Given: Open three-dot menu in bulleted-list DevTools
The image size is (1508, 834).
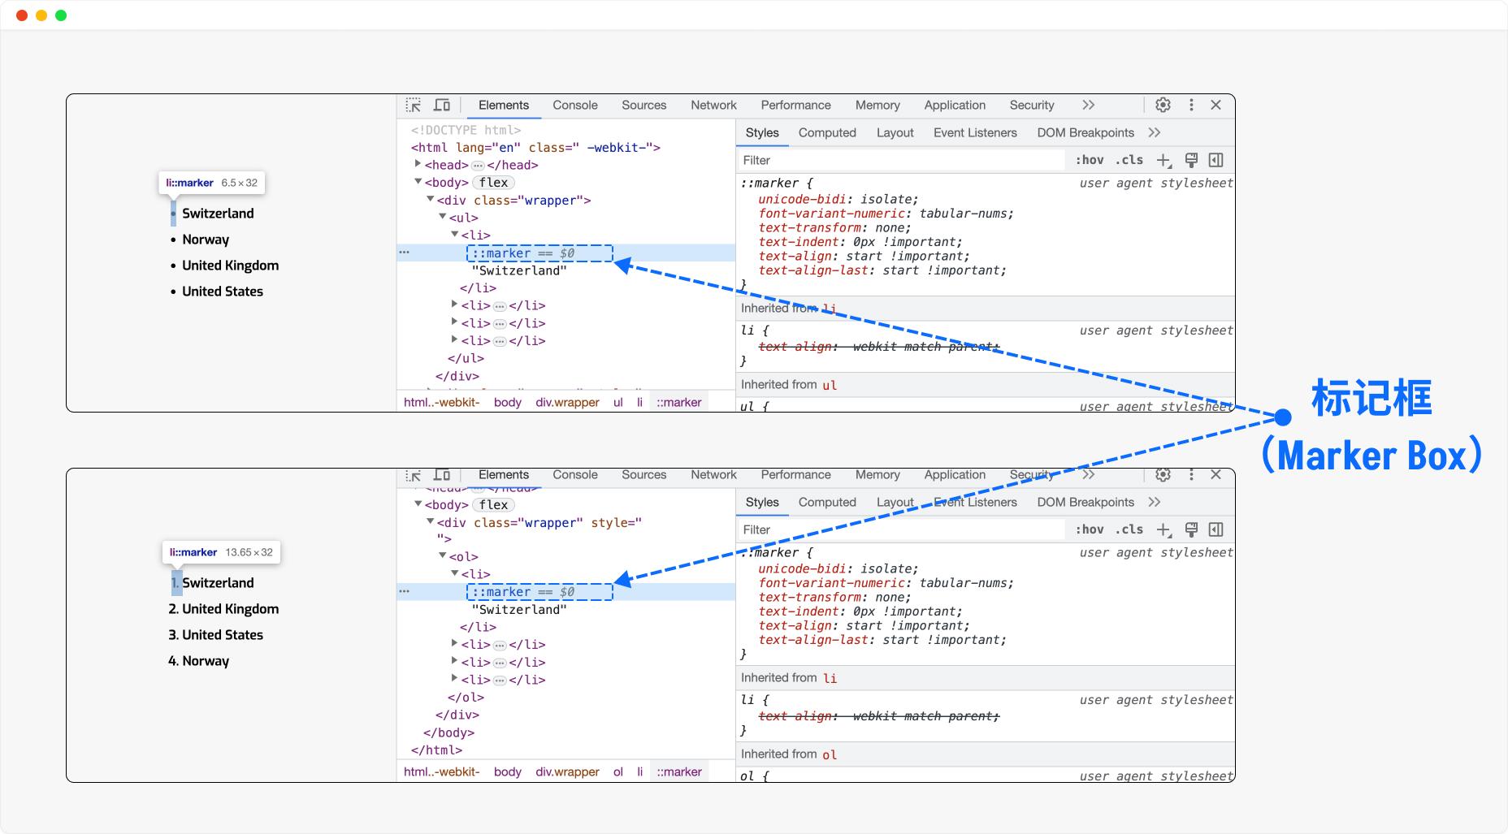Looking at the screenshot, I should pyautogui.click(x=1191, y=105).
